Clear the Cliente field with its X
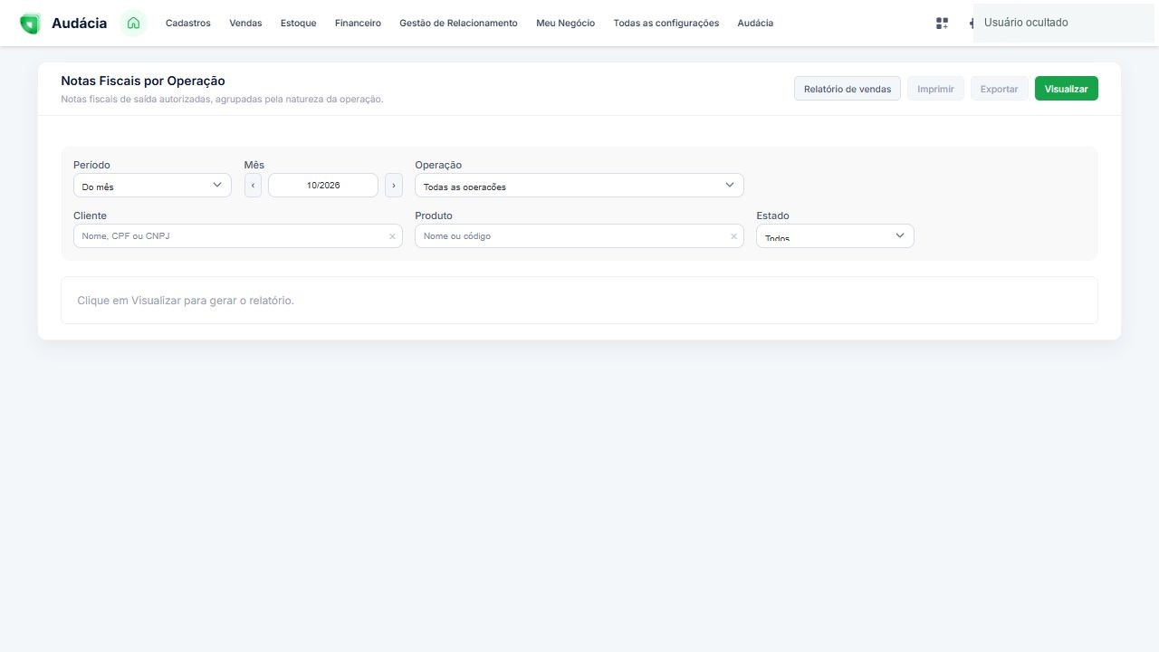The width and height of the screenshot is (1159, 652). [x=392, y=236]
